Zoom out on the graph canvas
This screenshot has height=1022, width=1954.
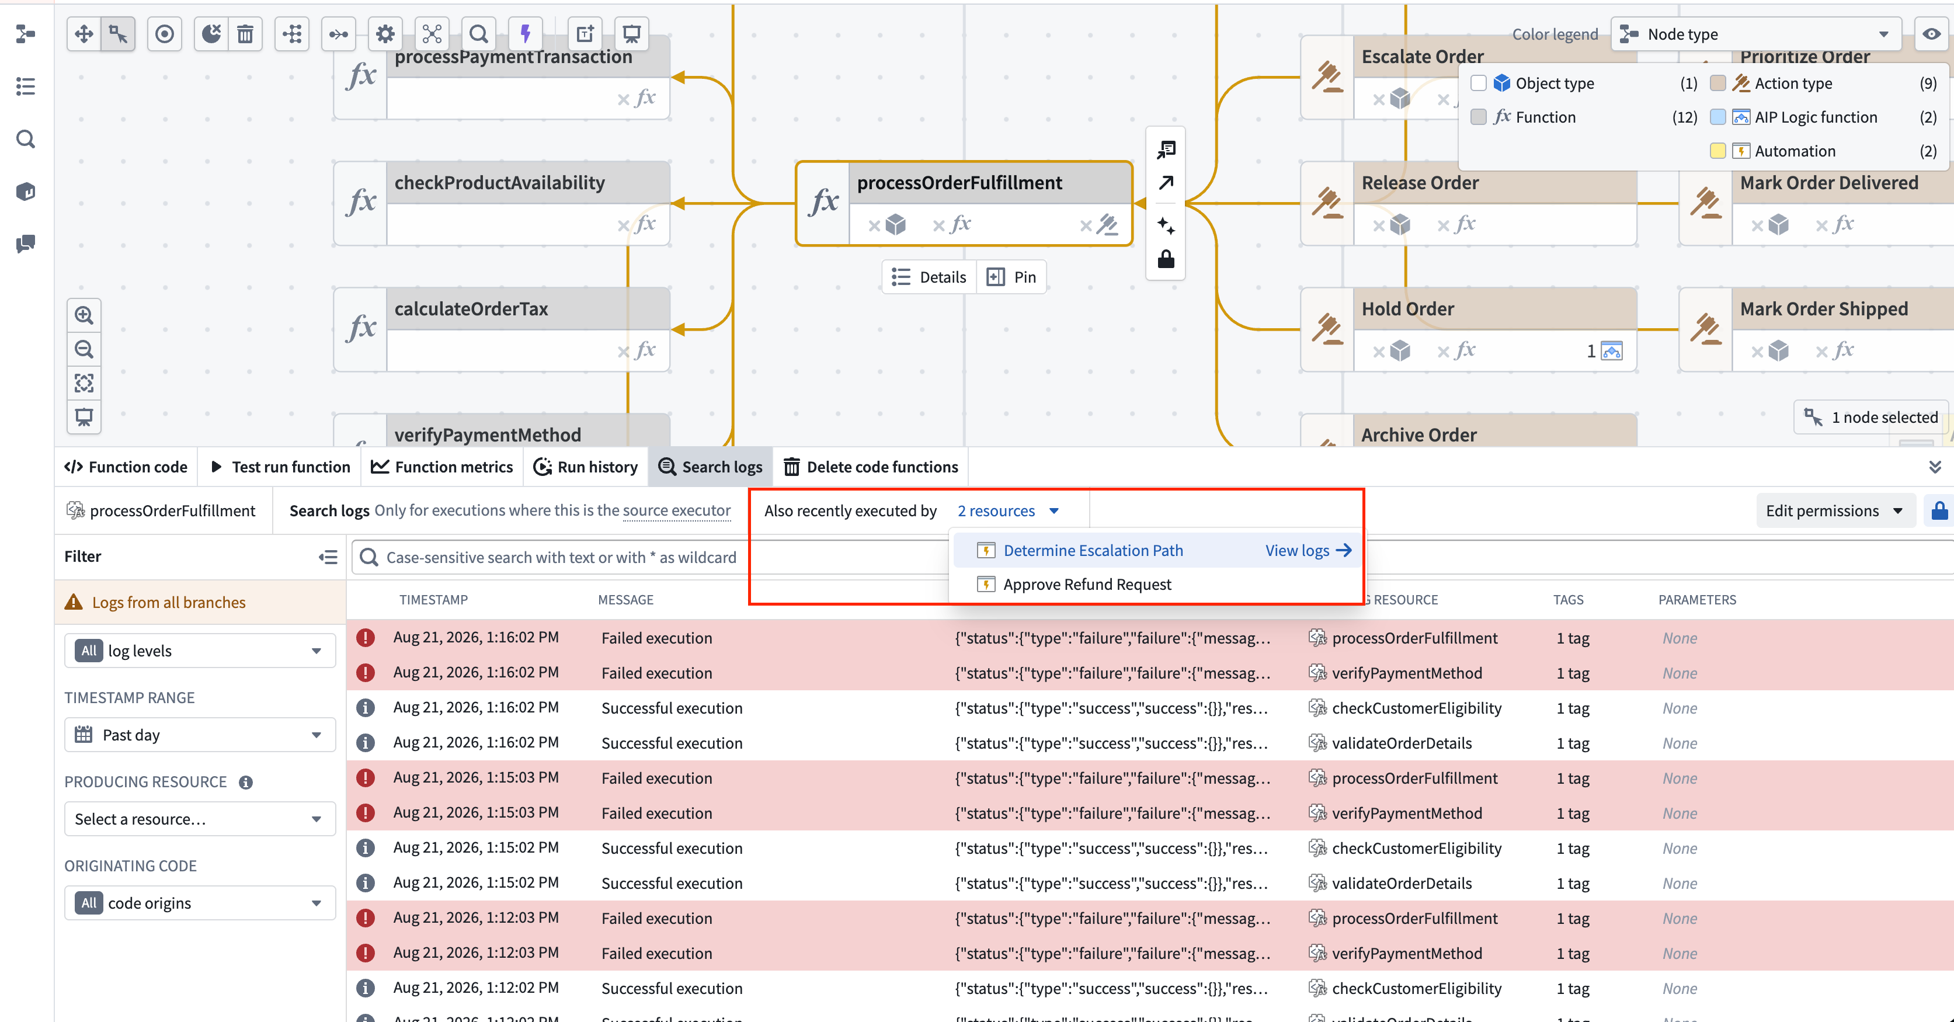(x=84, y=349)
